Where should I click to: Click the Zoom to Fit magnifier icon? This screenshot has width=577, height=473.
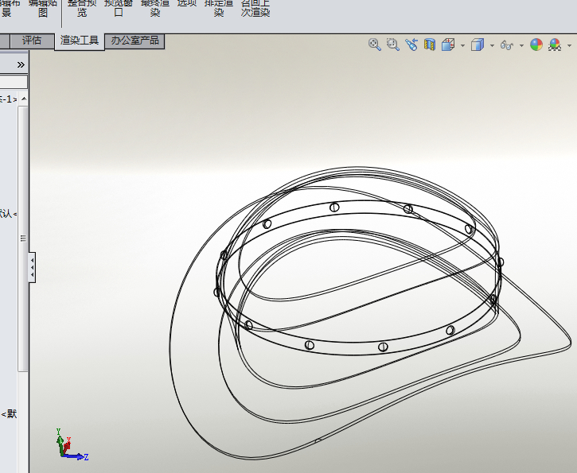point(375,45)
